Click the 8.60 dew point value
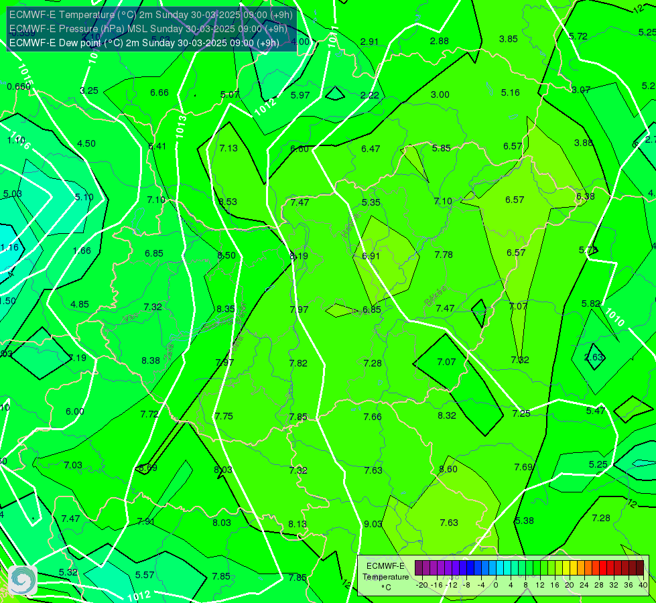656x603 pixels. click(448, 469)
